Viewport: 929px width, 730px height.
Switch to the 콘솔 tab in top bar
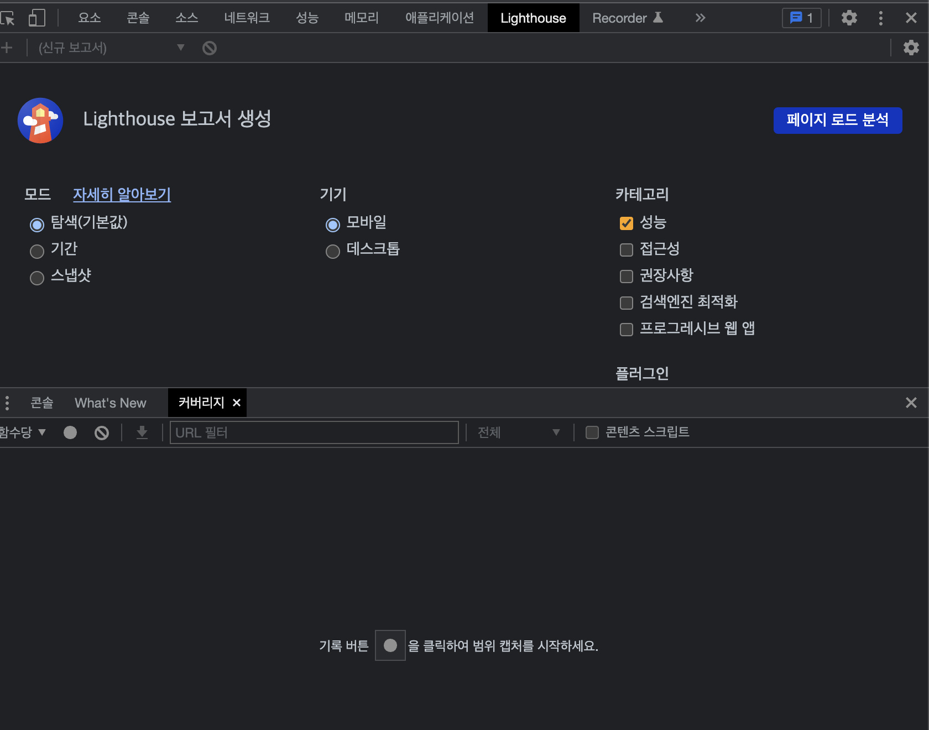coord(138,18)
